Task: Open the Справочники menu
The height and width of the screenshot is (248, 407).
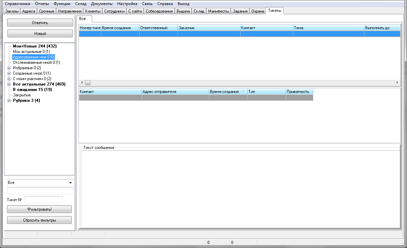Action: pos(17,4)
